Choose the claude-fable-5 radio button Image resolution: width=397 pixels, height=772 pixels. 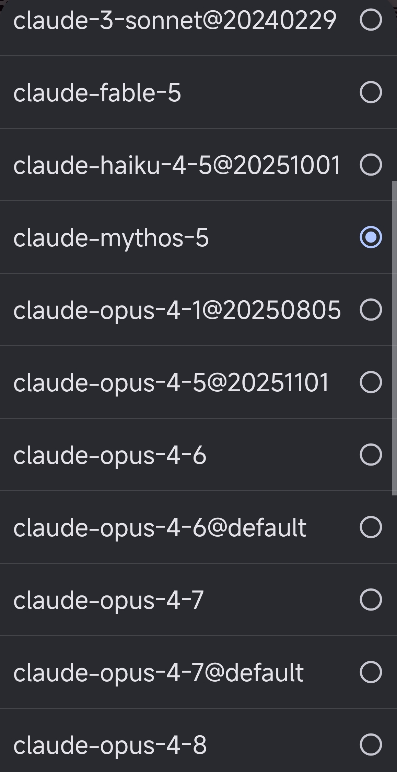coord(371,92)
